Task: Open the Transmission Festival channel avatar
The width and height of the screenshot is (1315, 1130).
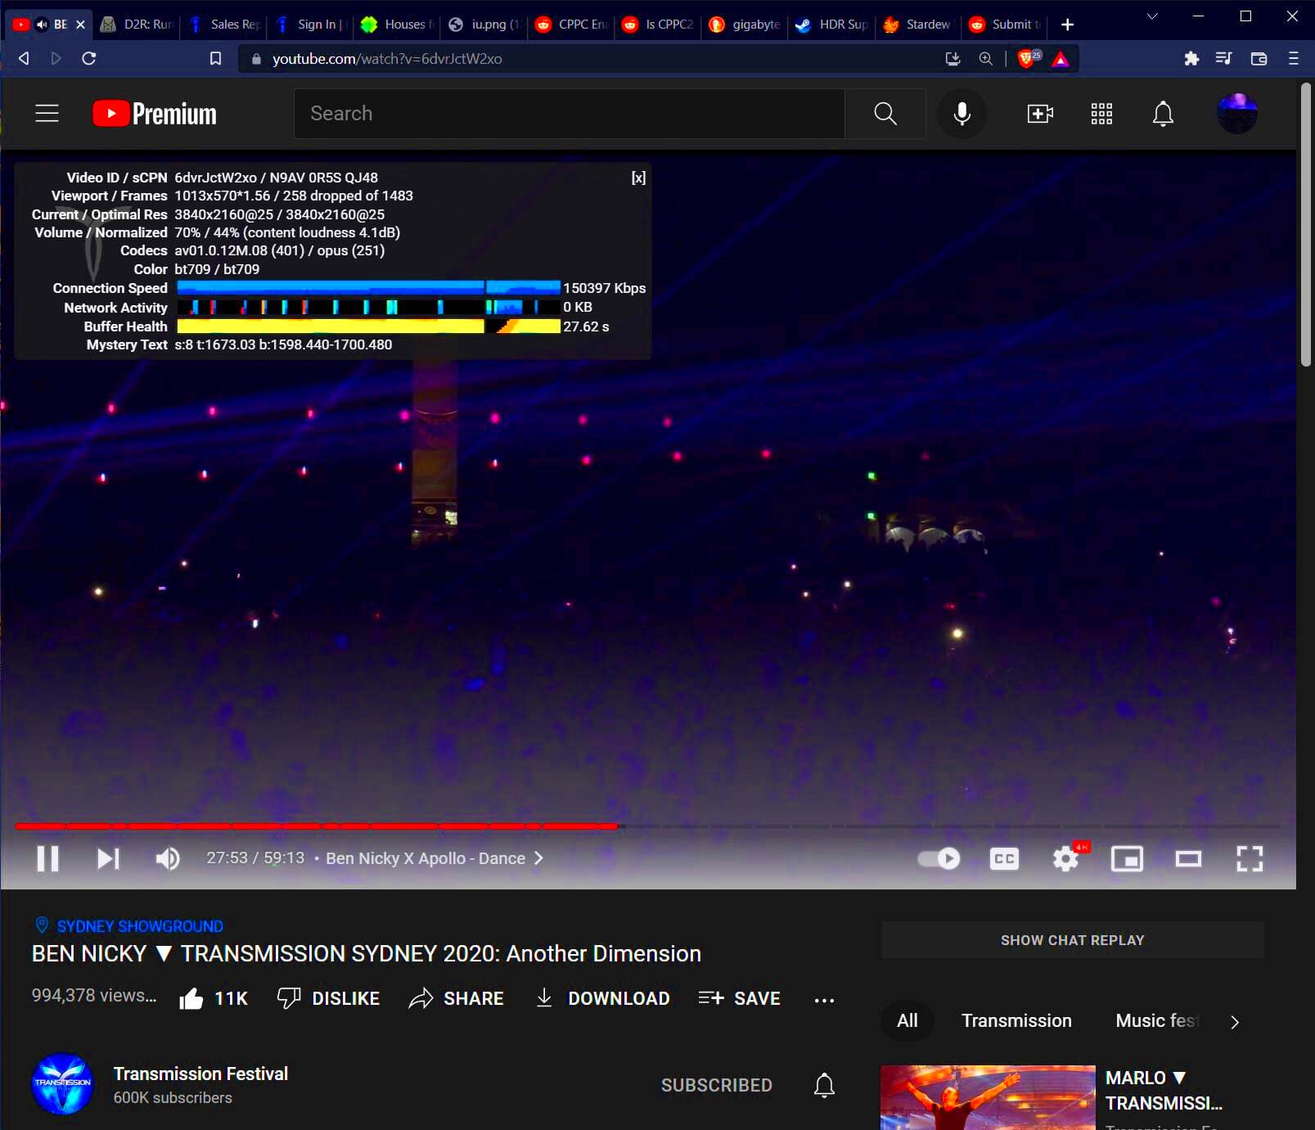Action: tap(62, 1083)
